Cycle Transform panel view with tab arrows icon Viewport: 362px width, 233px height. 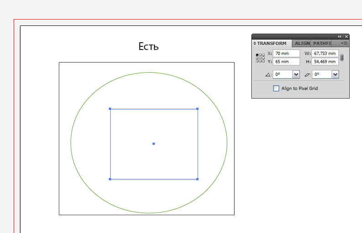click(x=255, y=43)
